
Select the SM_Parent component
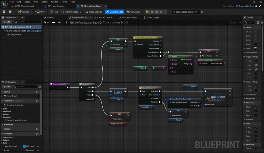pos(16,35)
